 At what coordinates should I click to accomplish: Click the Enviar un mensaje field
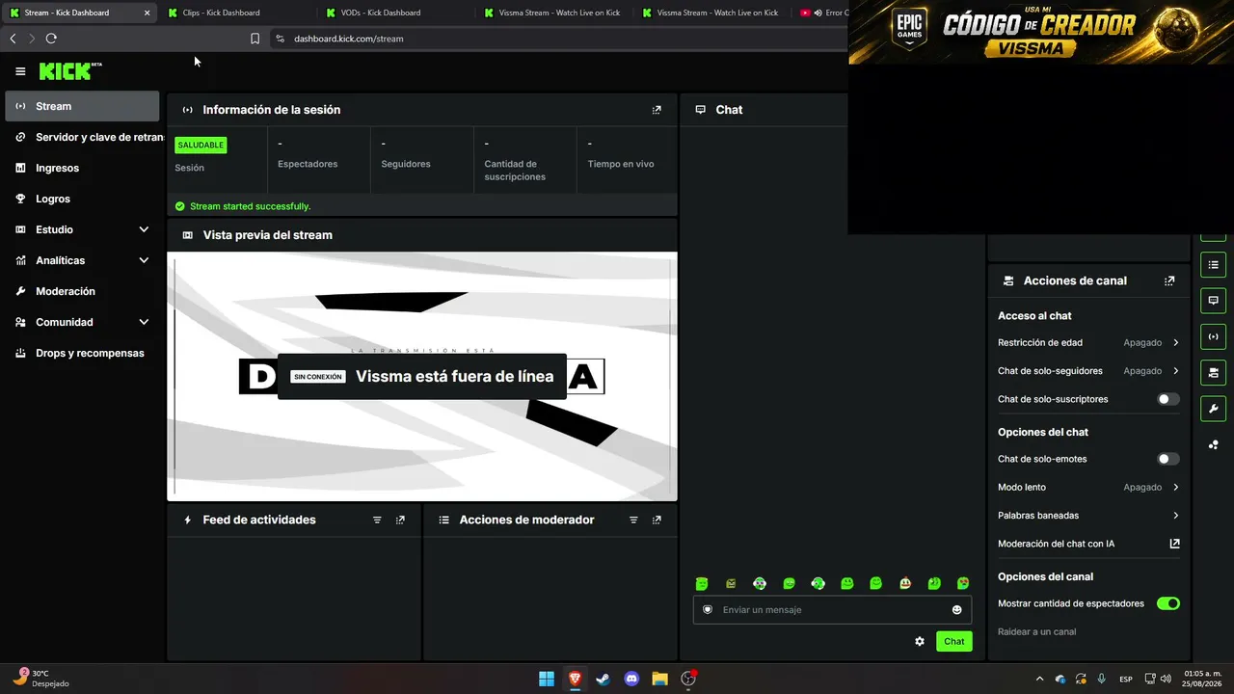point(832,609)
